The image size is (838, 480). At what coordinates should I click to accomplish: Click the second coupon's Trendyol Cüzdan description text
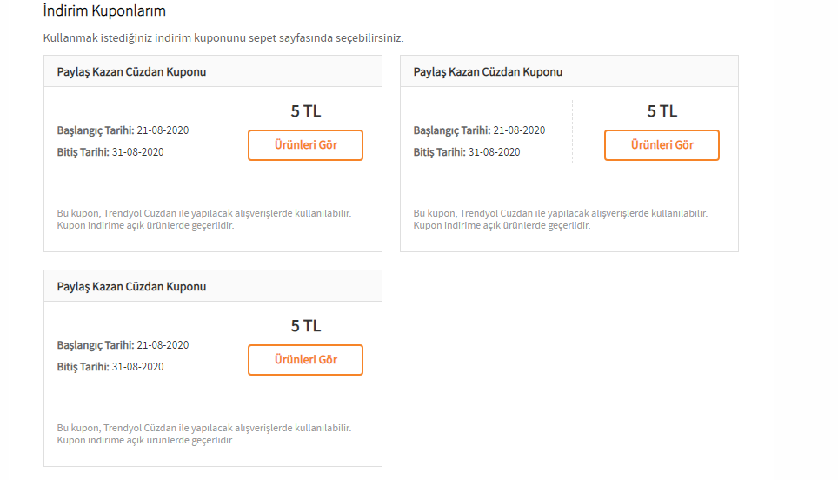point(561,219)
